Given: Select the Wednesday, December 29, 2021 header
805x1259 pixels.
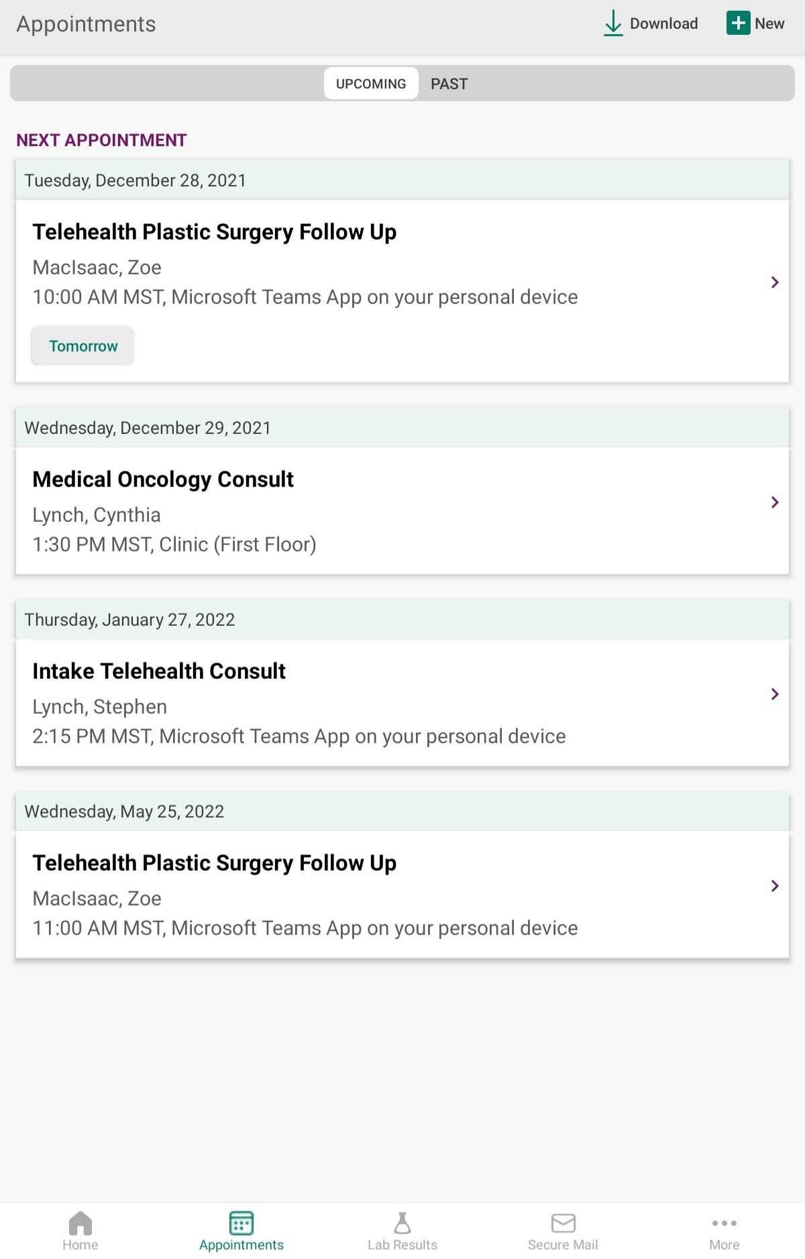Looking at the screenshot, I should point(402,428).
